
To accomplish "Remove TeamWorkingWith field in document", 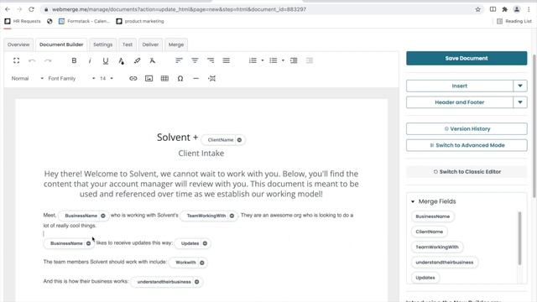I will (232, 216).
